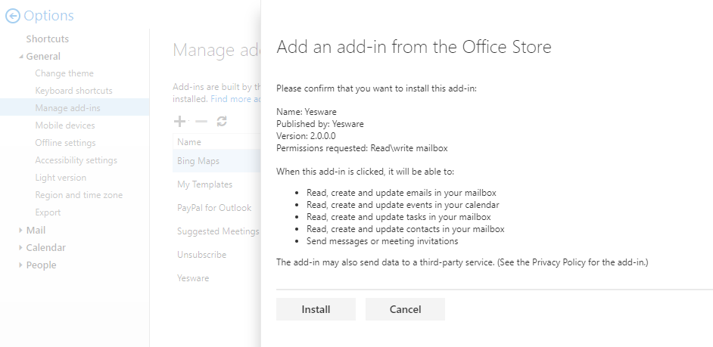Open Shortcuts in the options sidebar
The height and width of the screenshot is (347, 713).
coord(47,39)
